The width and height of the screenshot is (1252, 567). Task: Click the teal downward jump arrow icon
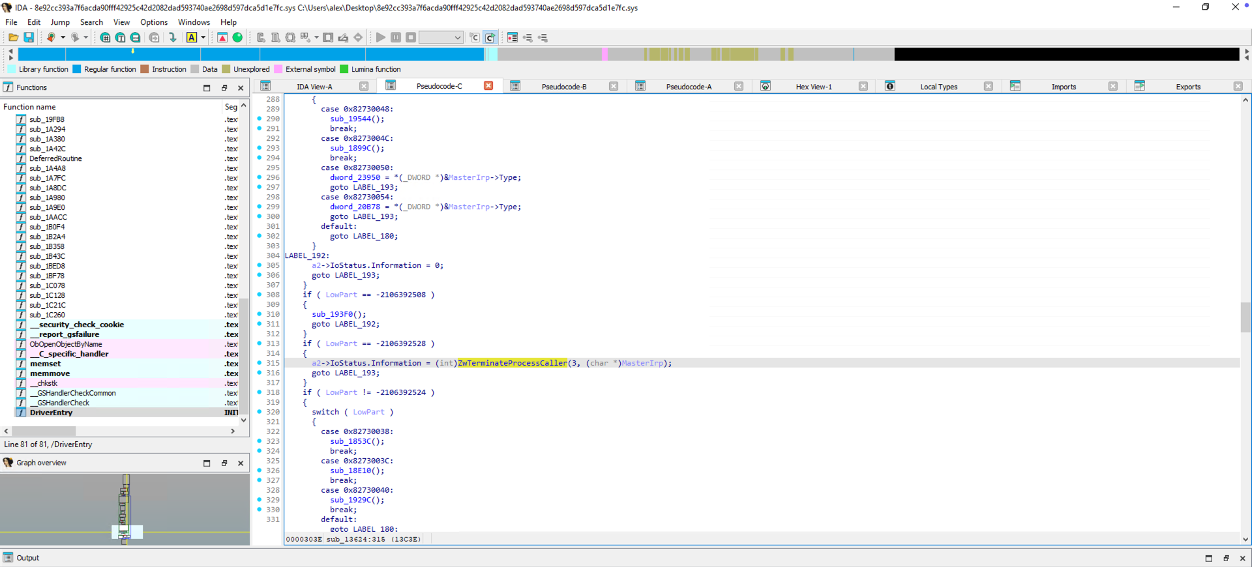point(173,38)
